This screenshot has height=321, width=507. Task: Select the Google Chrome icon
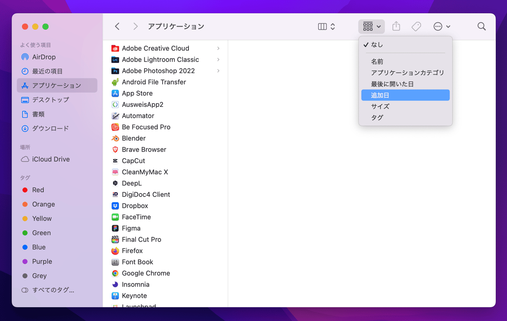[115, 273]
